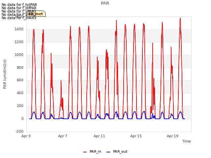The image size is (211, 158).
Task: Toggle the PAR_in legend entry
Action: 92,152
